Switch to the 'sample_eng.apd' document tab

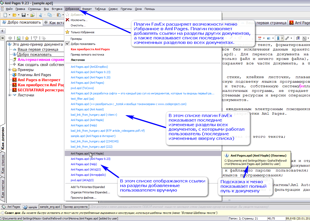pos(50,207)
